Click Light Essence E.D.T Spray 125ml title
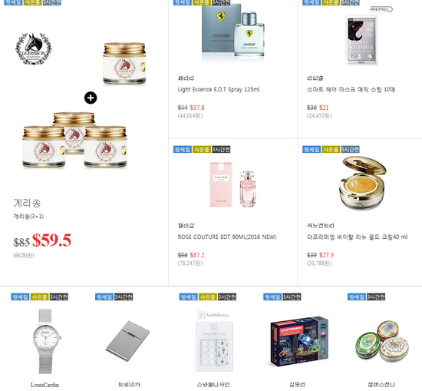The width and height of the screenshot is (422, 391). tap(219, 89)
